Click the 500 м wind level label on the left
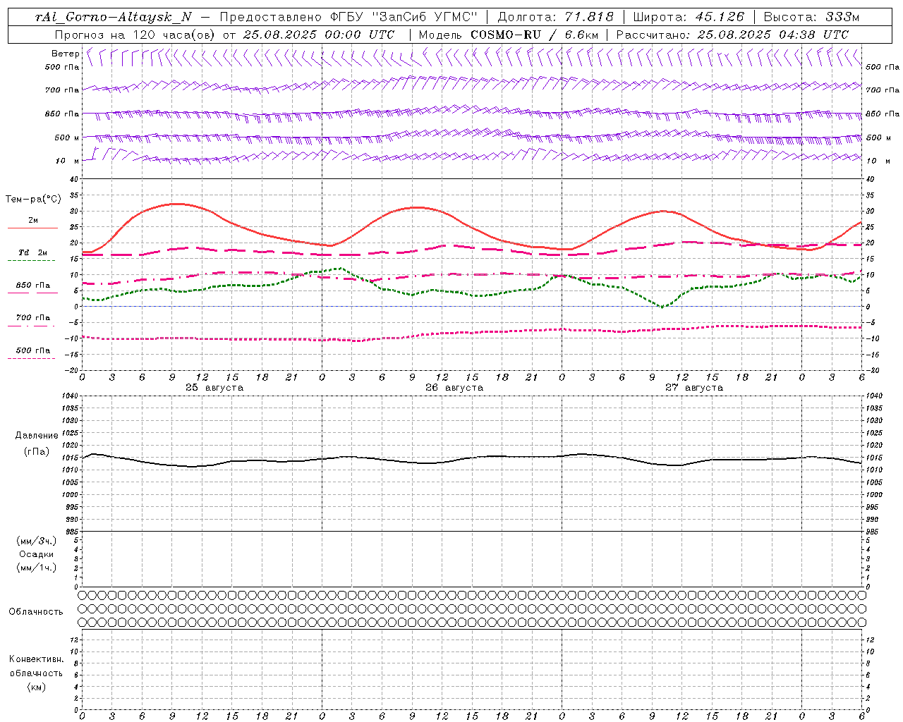The image size is (903, 722). click(67, 138)
